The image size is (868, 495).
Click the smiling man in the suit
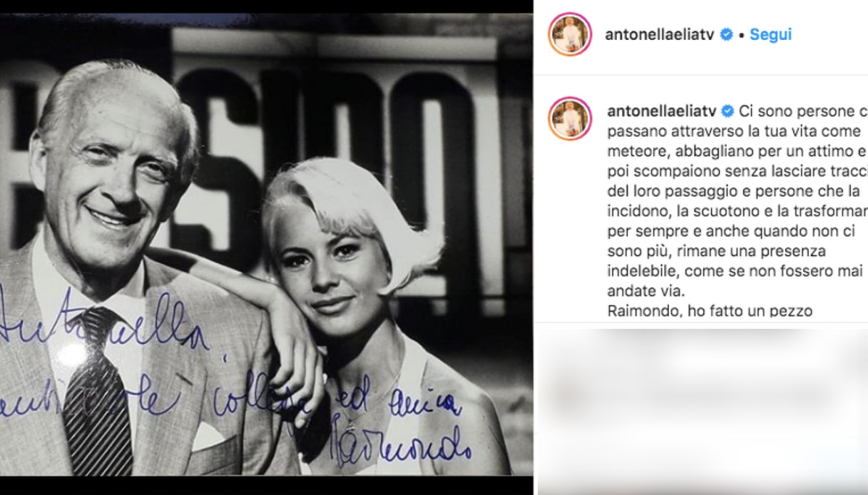click(136, 271)
